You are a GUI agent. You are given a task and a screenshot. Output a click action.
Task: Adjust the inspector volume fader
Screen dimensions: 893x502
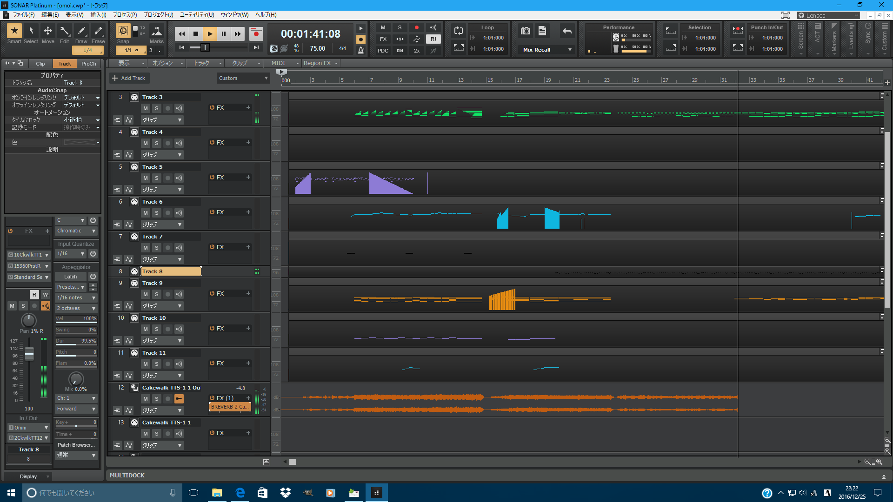click(29, 355)
